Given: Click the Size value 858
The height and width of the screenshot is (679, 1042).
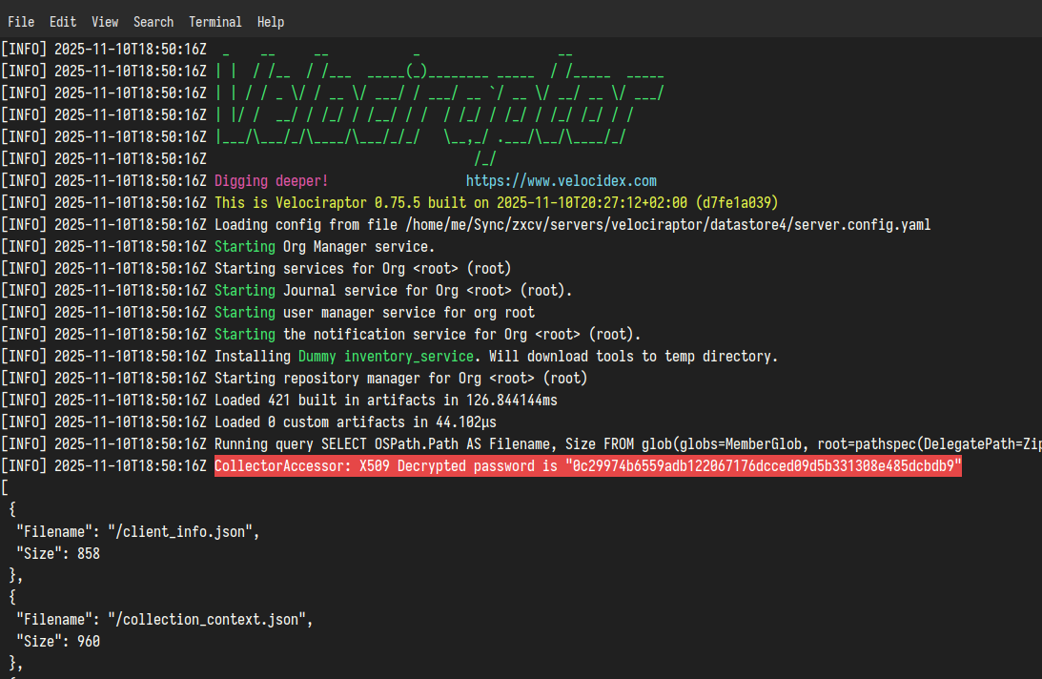Looking at the screenshot, I should pos(87,553).
